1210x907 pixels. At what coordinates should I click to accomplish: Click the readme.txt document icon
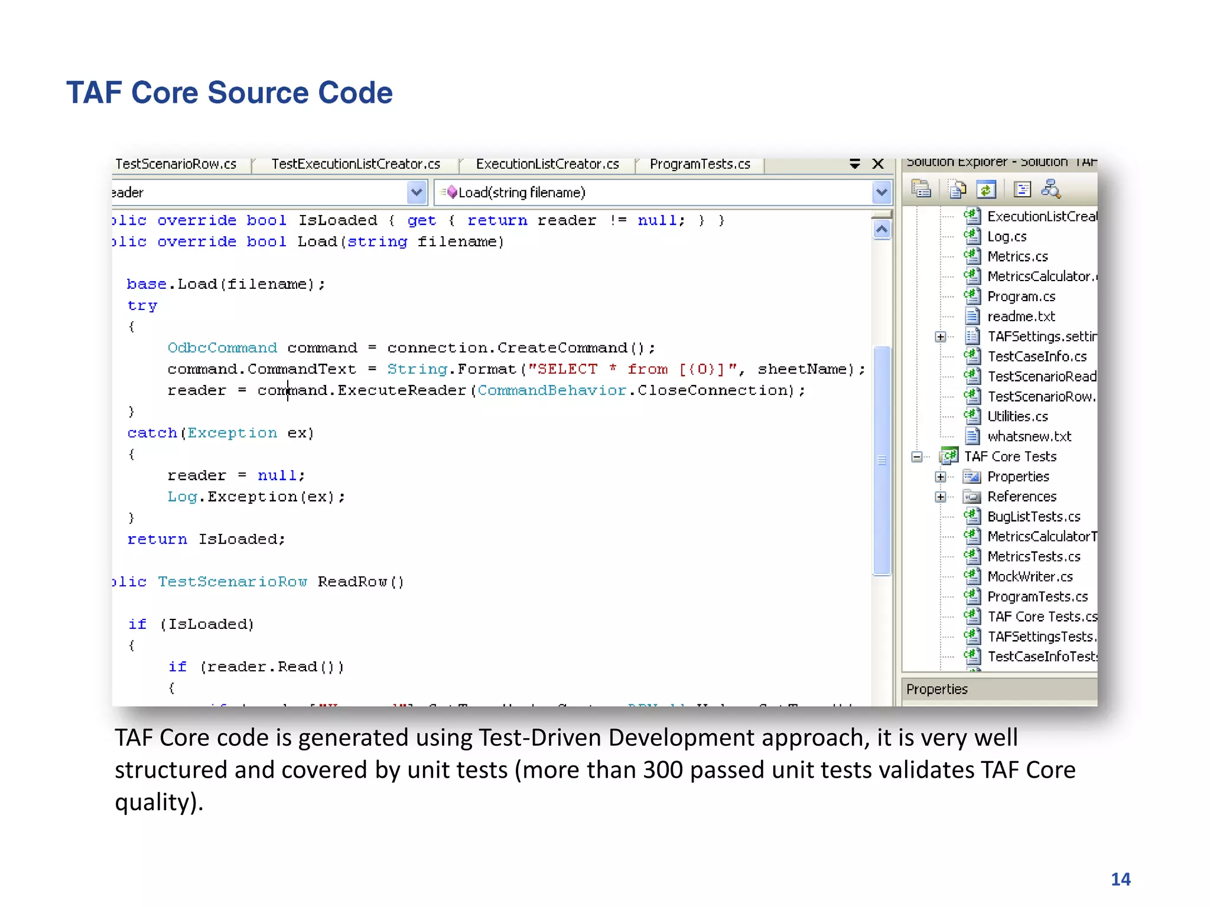[972, 316]
